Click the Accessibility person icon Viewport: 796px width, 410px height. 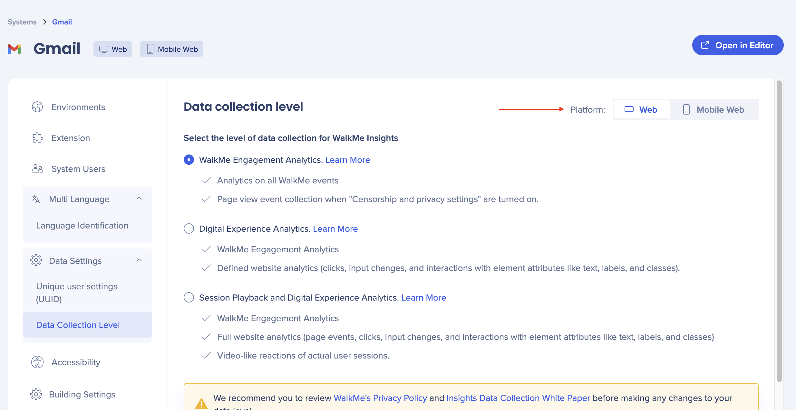[x=37, y=362]
